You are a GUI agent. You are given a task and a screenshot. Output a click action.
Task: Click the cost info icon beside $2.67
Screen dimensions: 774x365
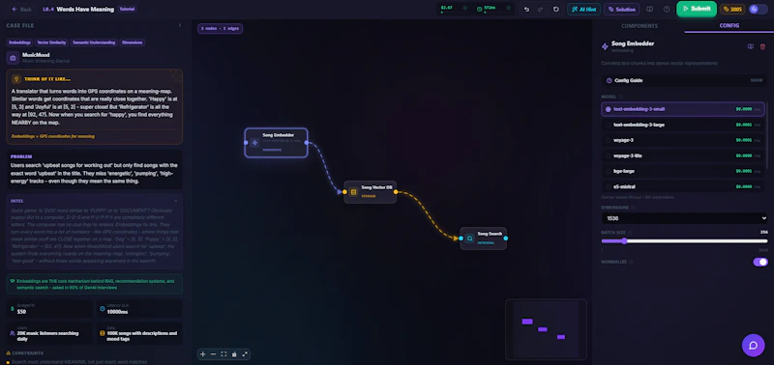[465, 8]
